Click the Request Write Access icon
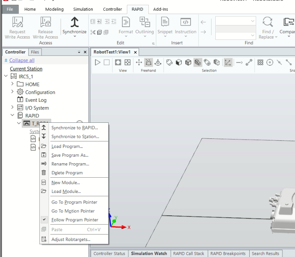 pos(17,22)
